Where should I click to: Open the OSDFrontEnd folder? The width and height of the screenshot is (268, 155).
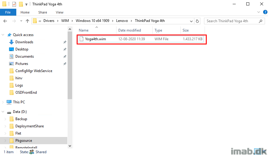point(26,93)
